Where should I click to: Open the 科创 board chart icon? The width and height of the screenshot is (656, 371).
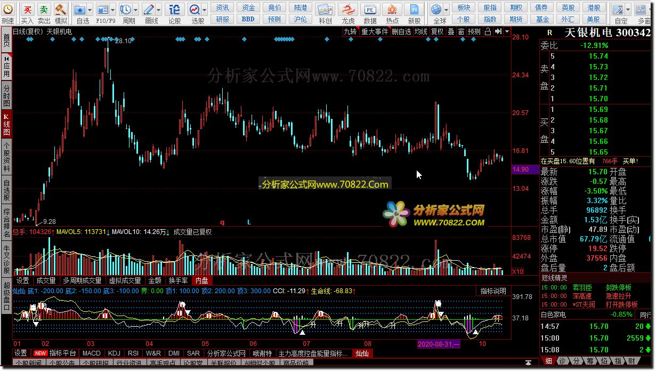coord(325,10)
